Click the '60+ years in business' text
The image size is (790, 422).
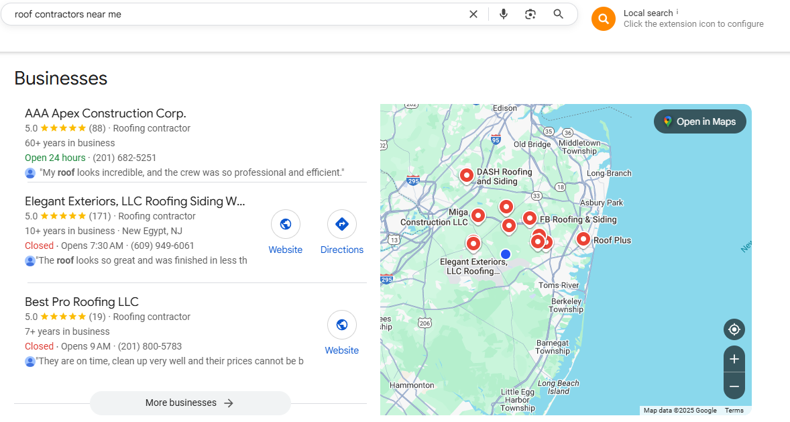[70, 143]
